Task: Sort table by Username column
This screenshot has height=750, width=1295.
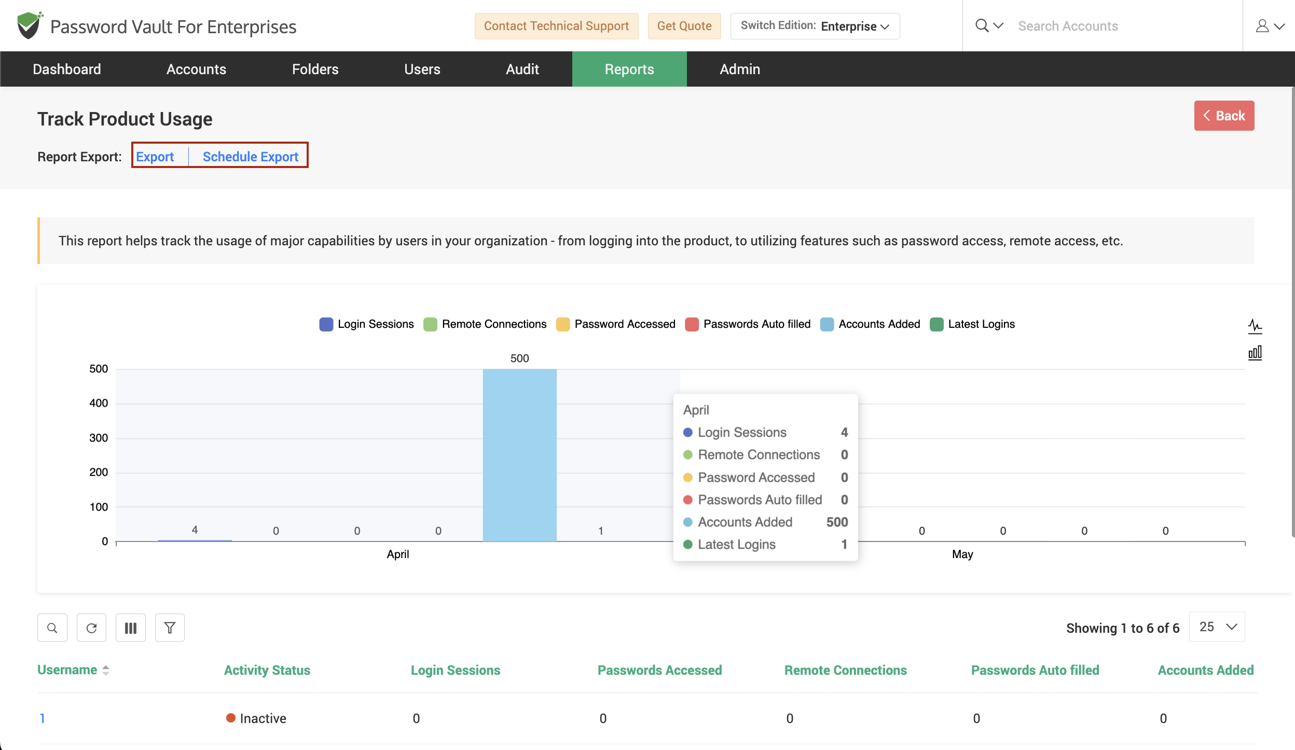Action: point(73,670)
